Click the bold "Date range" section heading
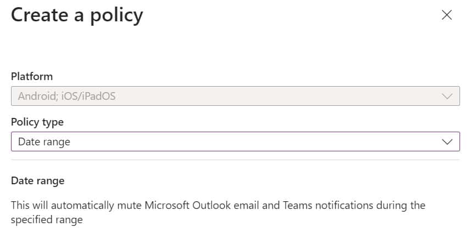 (37, 180)
